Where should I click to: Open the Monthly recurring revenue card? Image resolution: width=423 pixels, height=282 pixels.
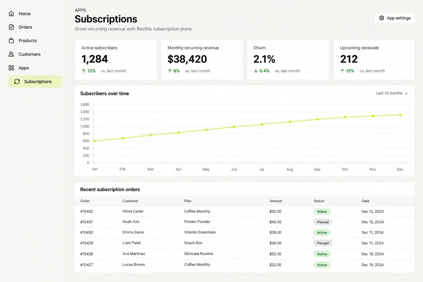click(x=202, y=59)
